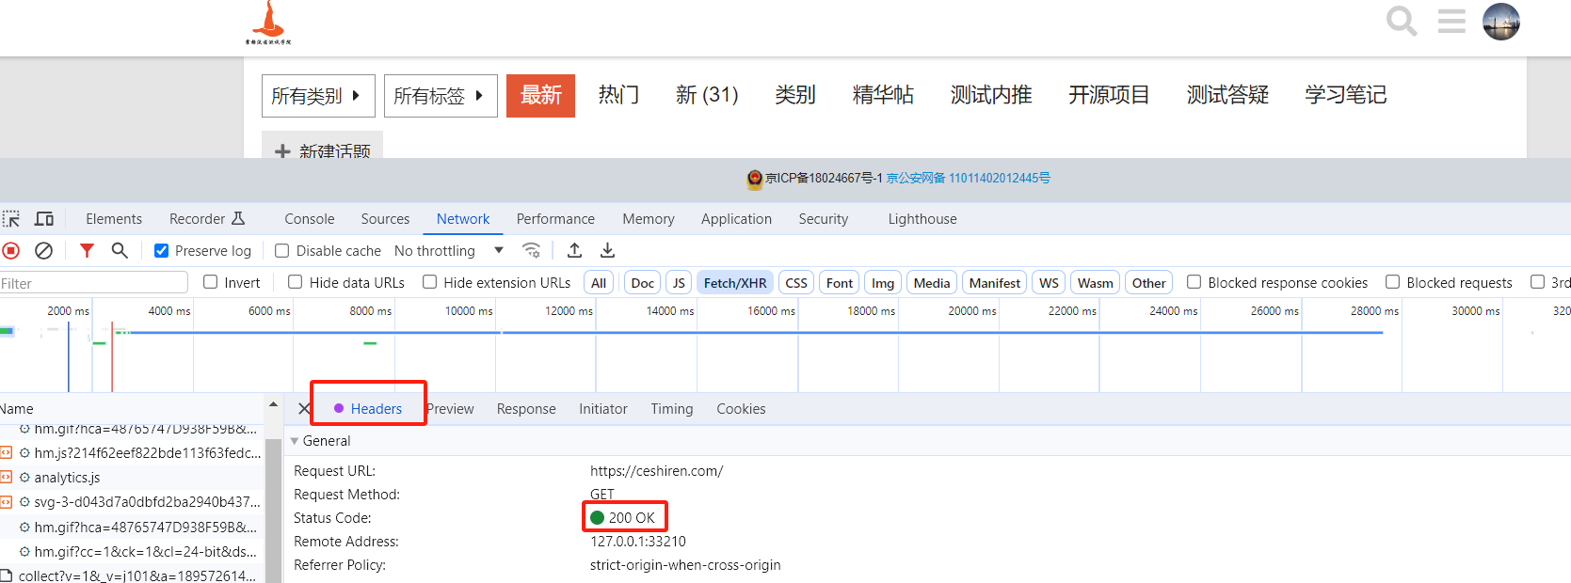Collapse the General section
The height and width of the screenshot is (583, 1571).
[x=295, y=441]
